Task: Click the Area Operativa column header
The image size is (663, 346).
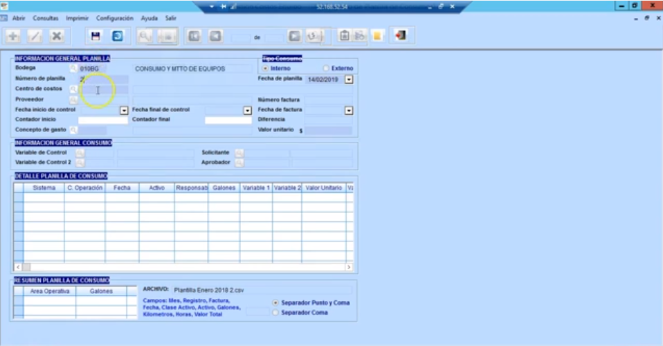Action: point(50,291)
